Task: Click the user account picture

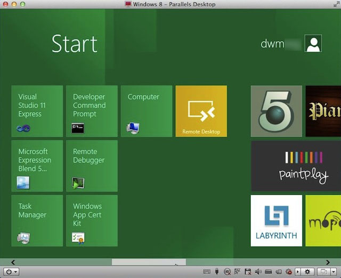Action: [313, 43]
